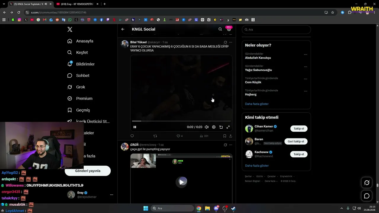Image resolution: width=379 pixels, height=213 pixels.
Task: Open the floating Grok button
Action: point(367,183)
